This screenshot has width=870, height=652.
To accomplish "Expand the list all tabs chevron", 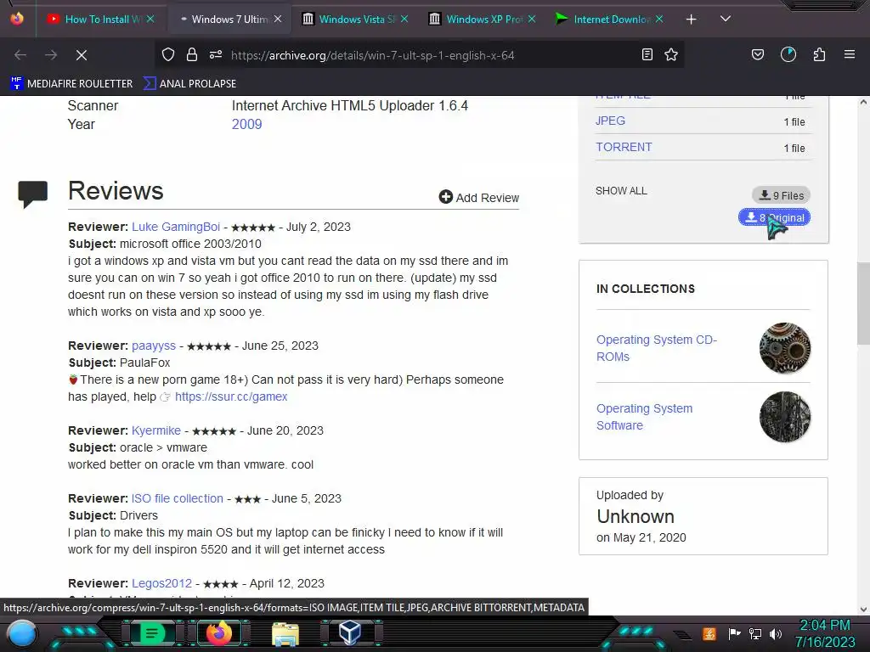I will coord(726,19).
